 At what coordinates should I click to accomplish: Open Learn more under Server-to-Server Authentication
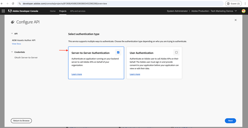click(77, 74)
